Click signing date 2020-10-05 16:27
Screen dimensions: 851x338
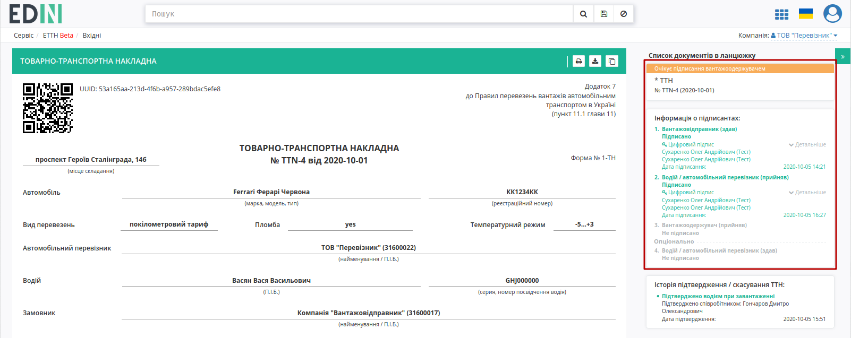click(805, 215)
